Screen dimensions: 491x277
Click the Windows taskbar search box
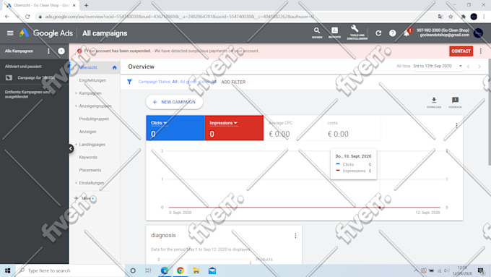point(71,270)
